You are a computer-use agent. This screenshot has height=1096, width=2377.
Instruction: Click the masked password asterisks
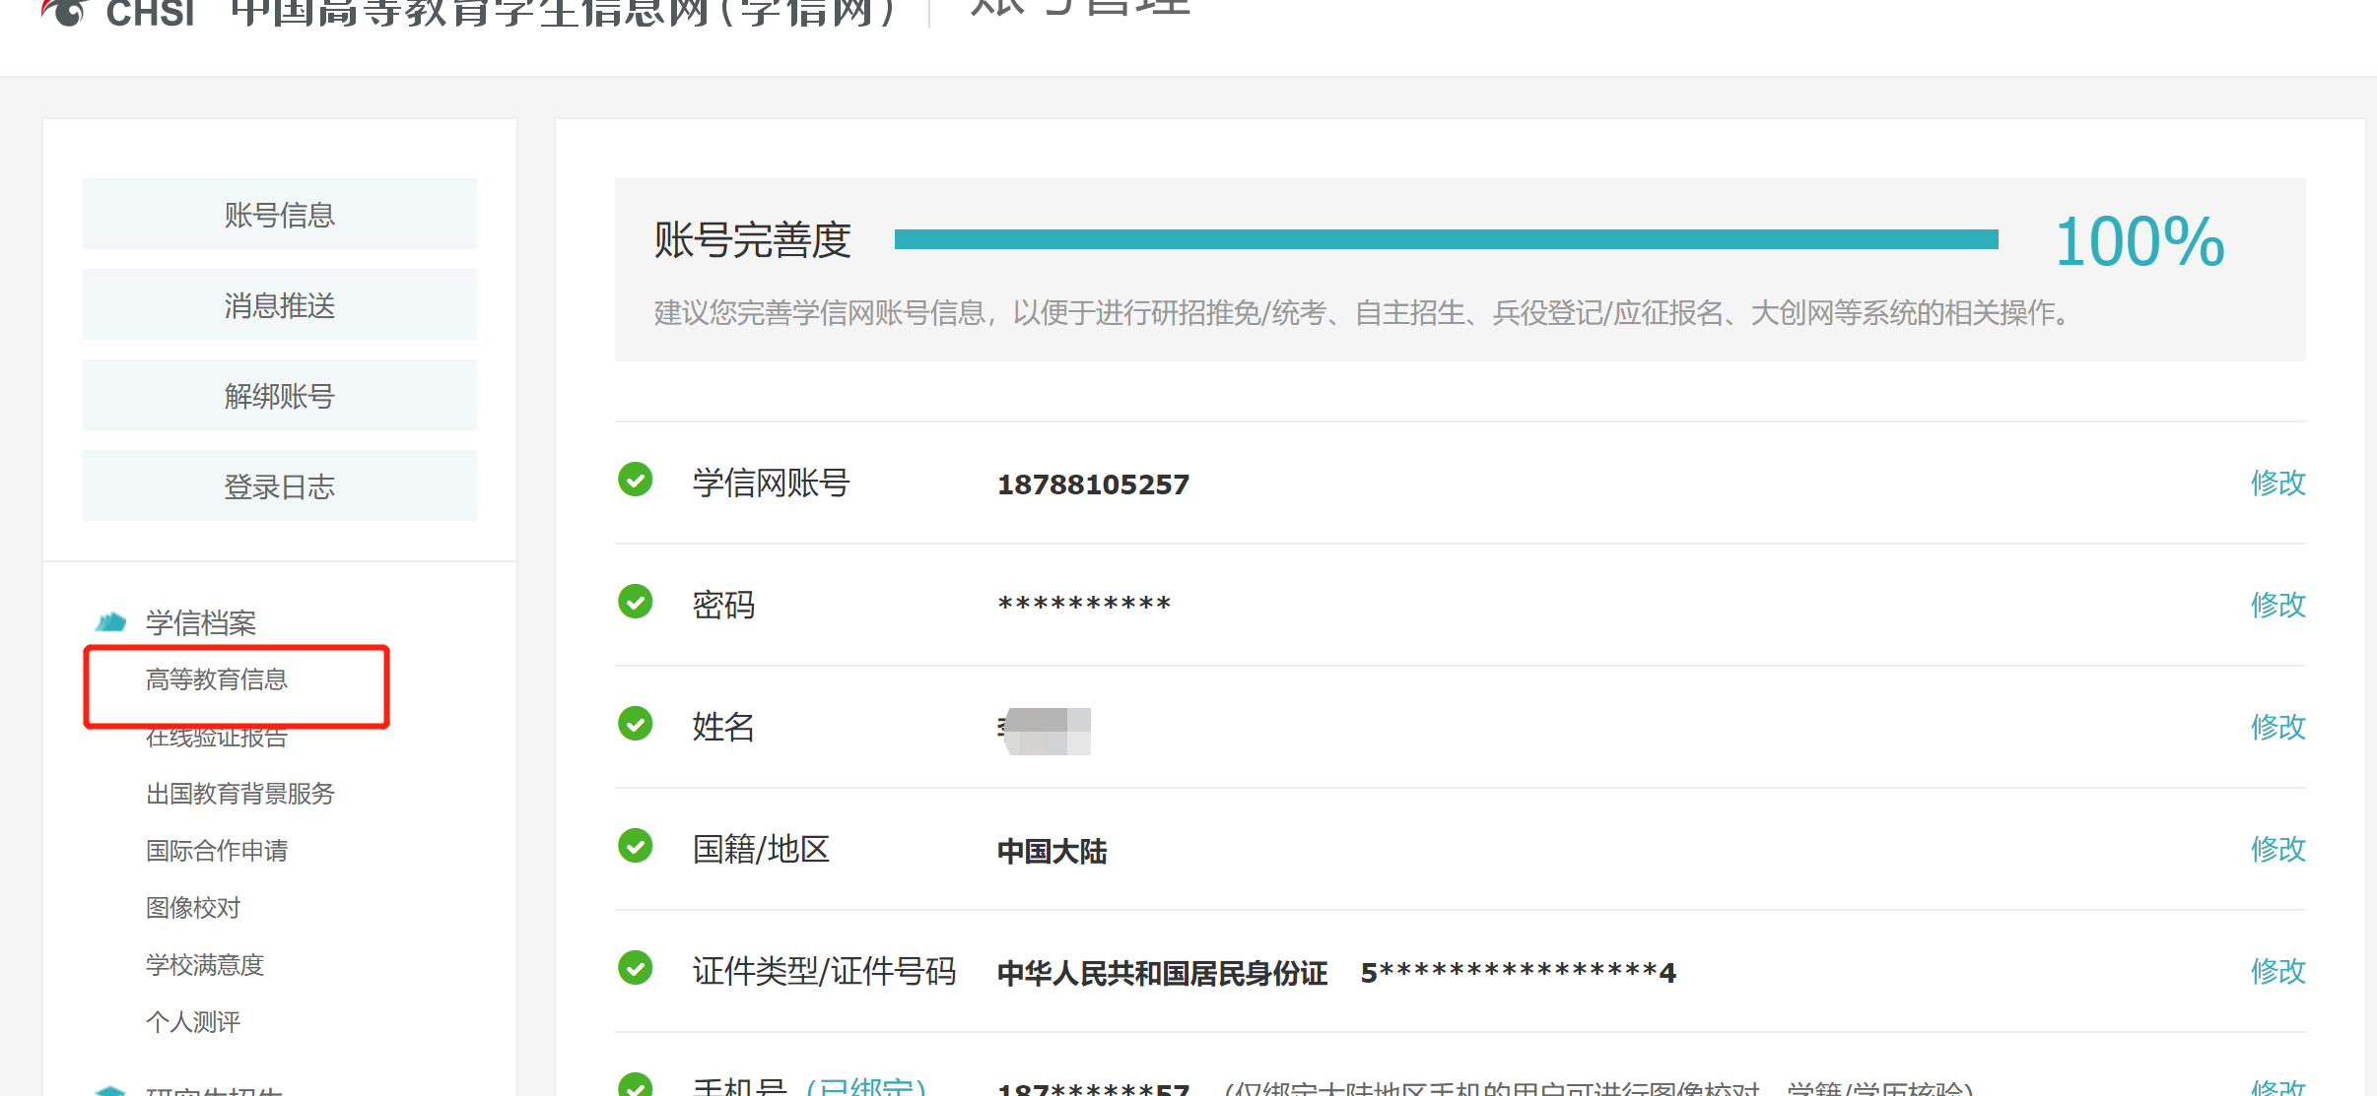[1084, 604]
